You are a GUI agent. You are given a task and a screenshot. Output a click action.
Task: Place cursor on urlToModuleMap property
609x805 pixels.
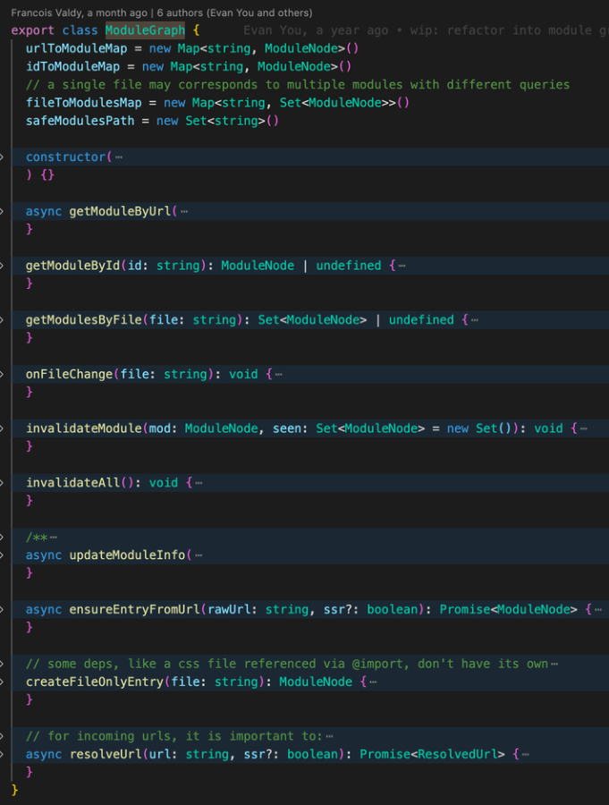(x=76, y=48)
